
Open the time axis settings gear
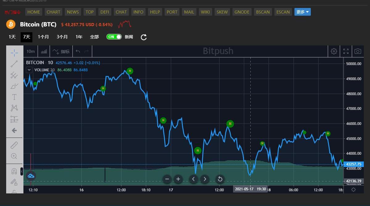pyautogui.click(x=353, y=189)
